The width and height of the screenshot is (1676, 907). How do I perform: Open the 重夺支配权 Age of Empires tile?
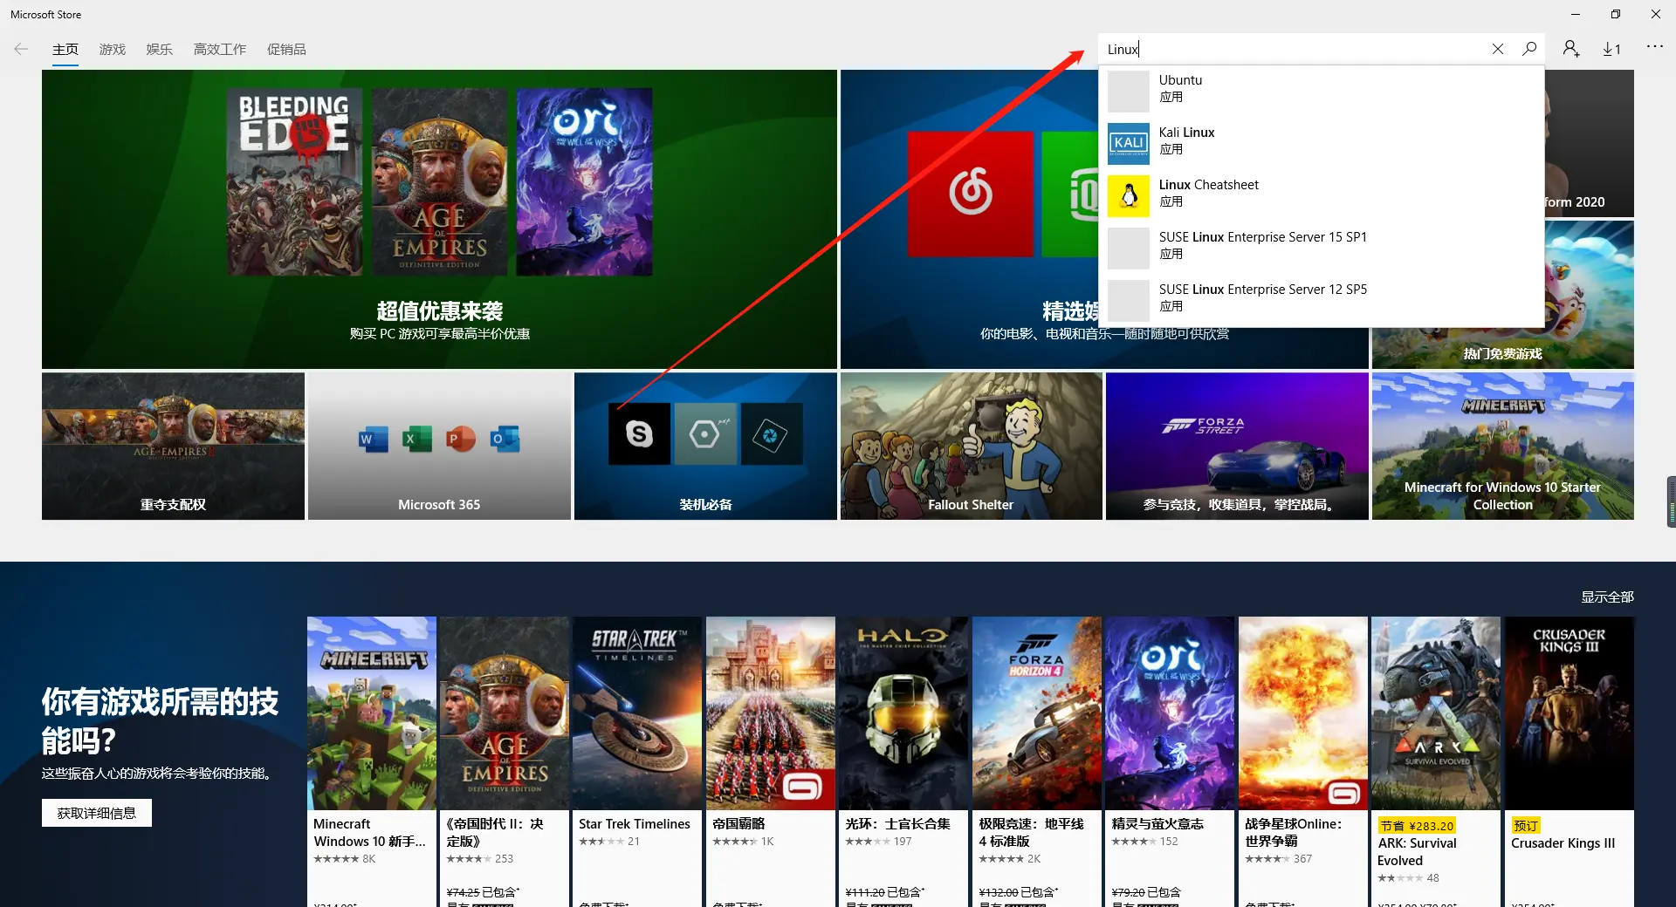click(173, 447)
